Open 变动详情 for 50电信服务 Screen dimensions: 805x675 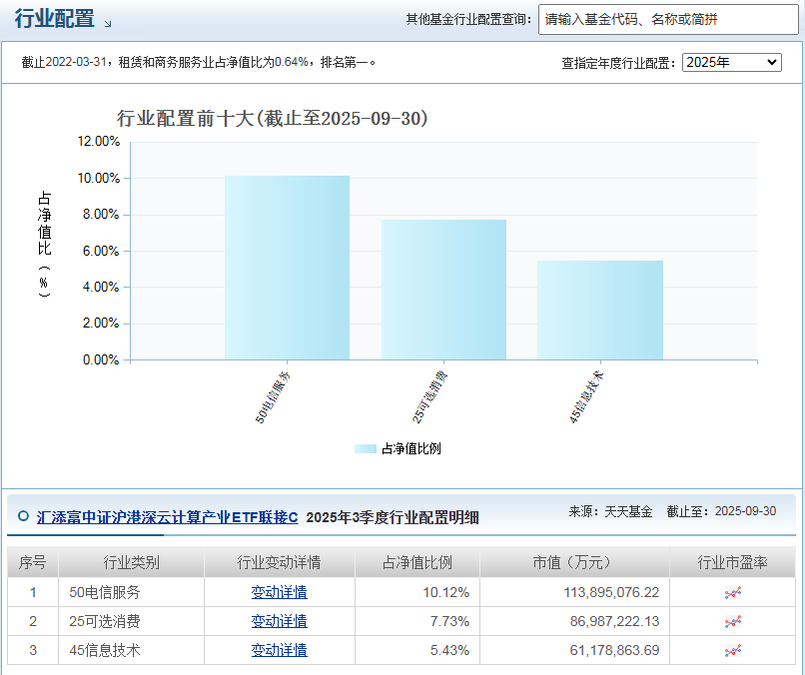(279, 593)
